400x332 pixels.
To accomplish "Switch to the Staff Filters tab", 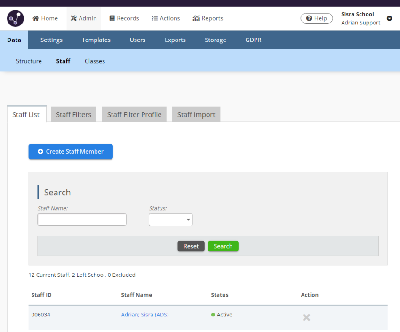I will 73,114.
